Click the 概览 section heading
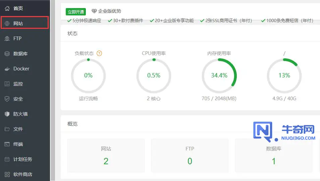The width and height of the screenshot is (320, 181). pos(72,124)
